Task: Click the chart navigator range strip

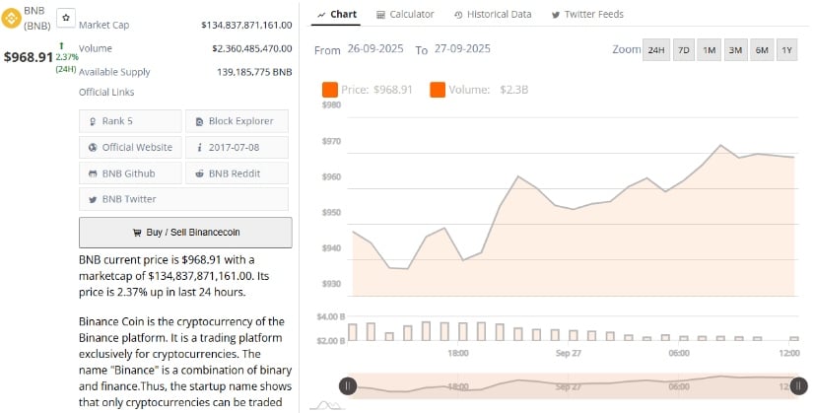Action: pyautogui.click(x=573, y=386)
